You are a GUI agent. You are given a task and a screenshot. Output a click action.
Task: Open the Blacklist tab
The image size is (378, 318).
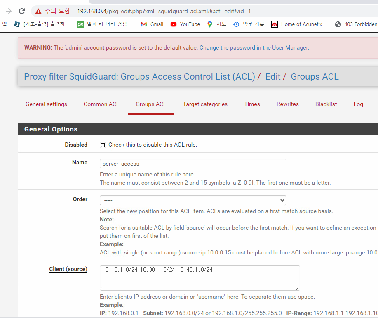326,104
